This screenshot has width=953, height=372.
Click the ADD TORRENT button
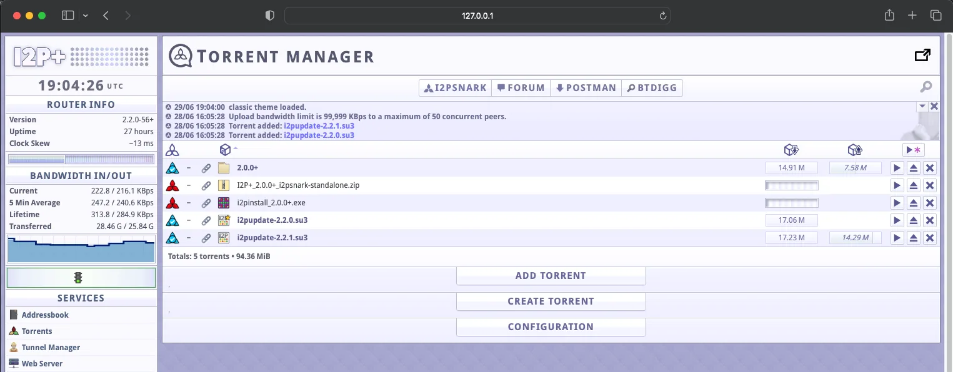pyautogui.click(x=551, y=275)
